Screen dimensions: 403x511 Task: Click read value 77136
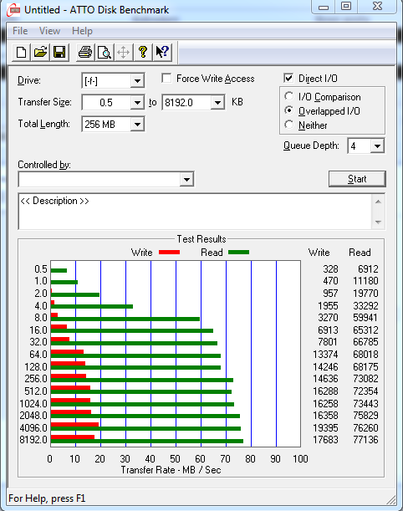coord(365,440)
